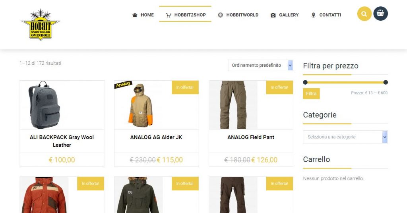Expand the Seleziona una categoria dropdown

pos(345,137)
